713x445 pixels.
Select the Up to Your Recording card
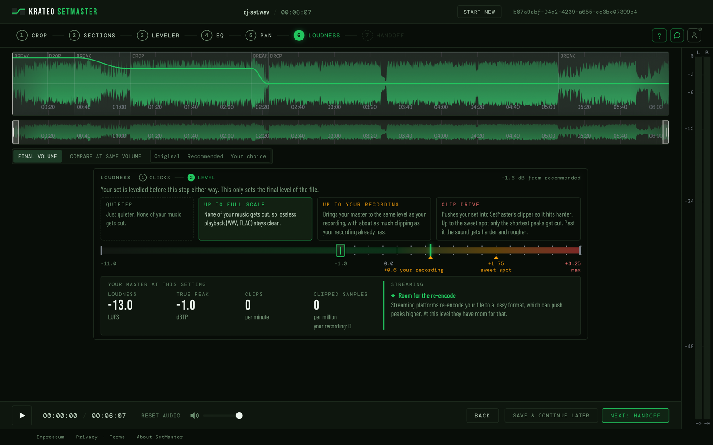(374, 219)
